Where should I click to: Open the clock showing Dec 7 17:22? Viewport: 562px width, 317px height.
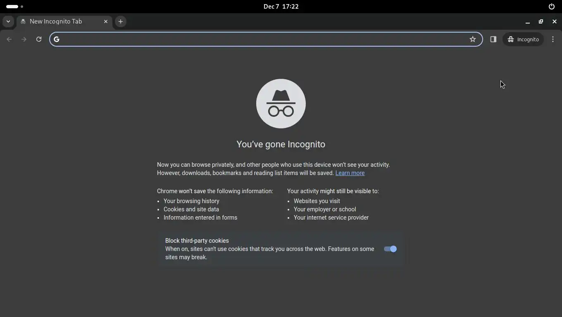tap(281, 7)
